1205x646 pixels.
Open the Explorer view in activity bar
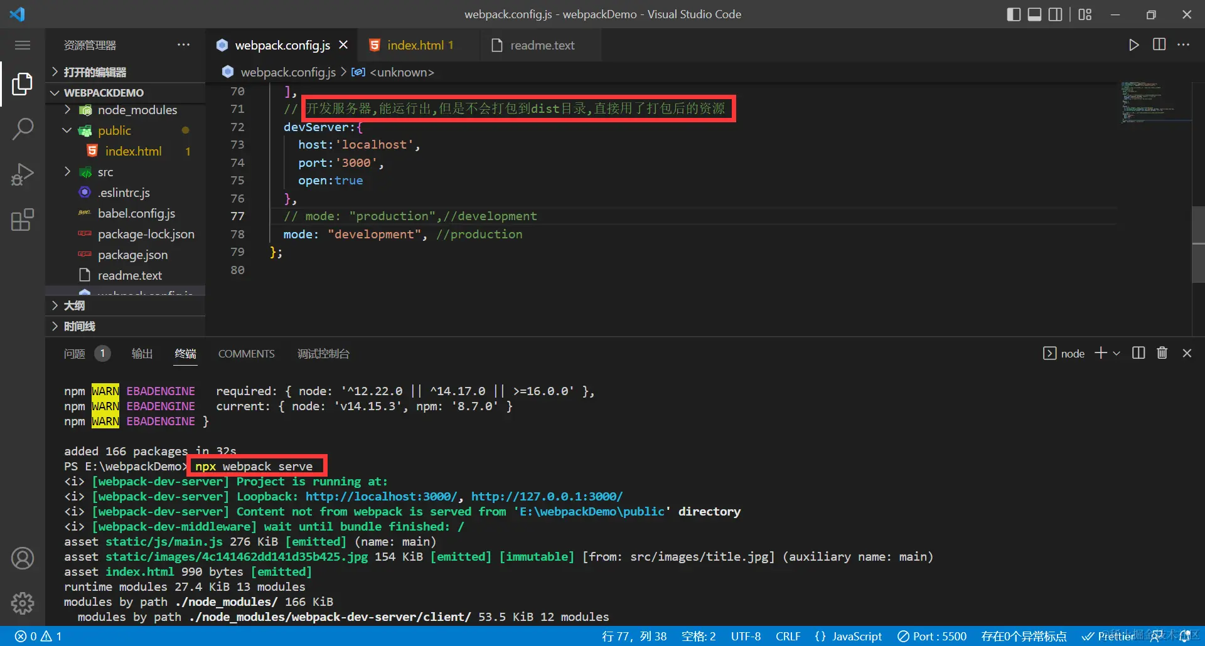point(23,84)
